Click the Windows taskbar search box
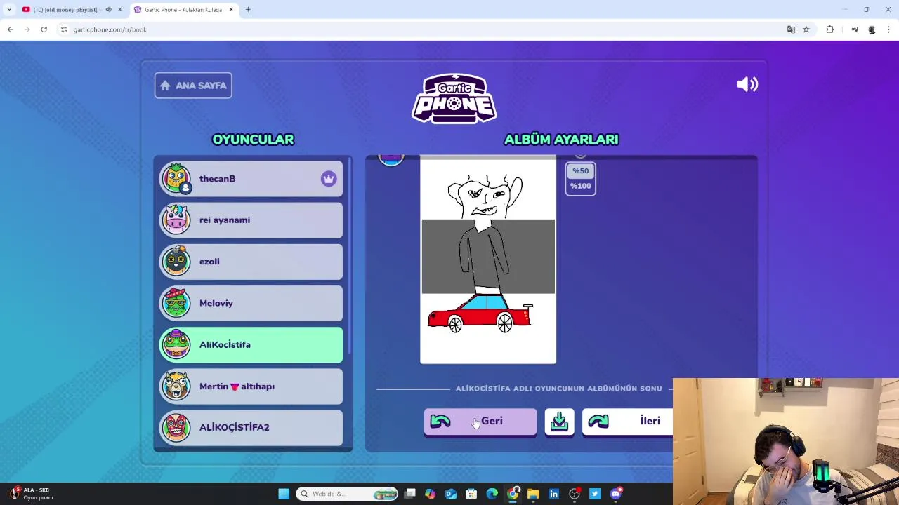This screenshot has height=505, width=899. tap(347, 494)
